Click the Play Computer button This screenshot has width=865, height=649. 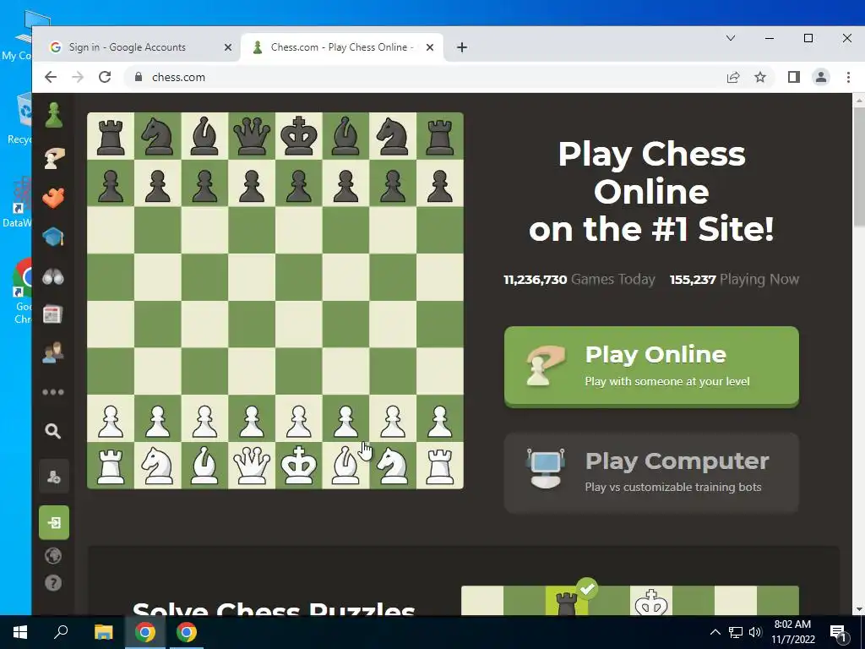[x=651, y=473]
